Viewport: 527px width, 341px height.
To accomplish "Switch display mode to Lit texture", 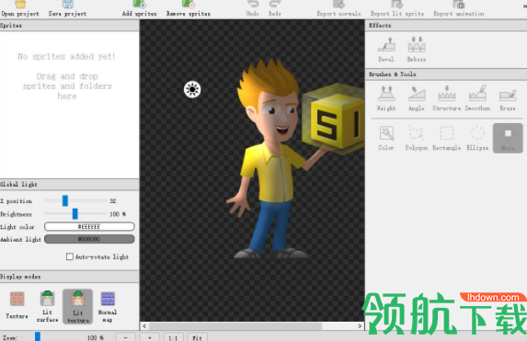I will [77, 306].
